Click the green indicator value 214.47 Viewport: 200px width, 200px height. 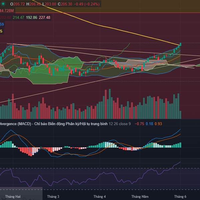[18, 17]
